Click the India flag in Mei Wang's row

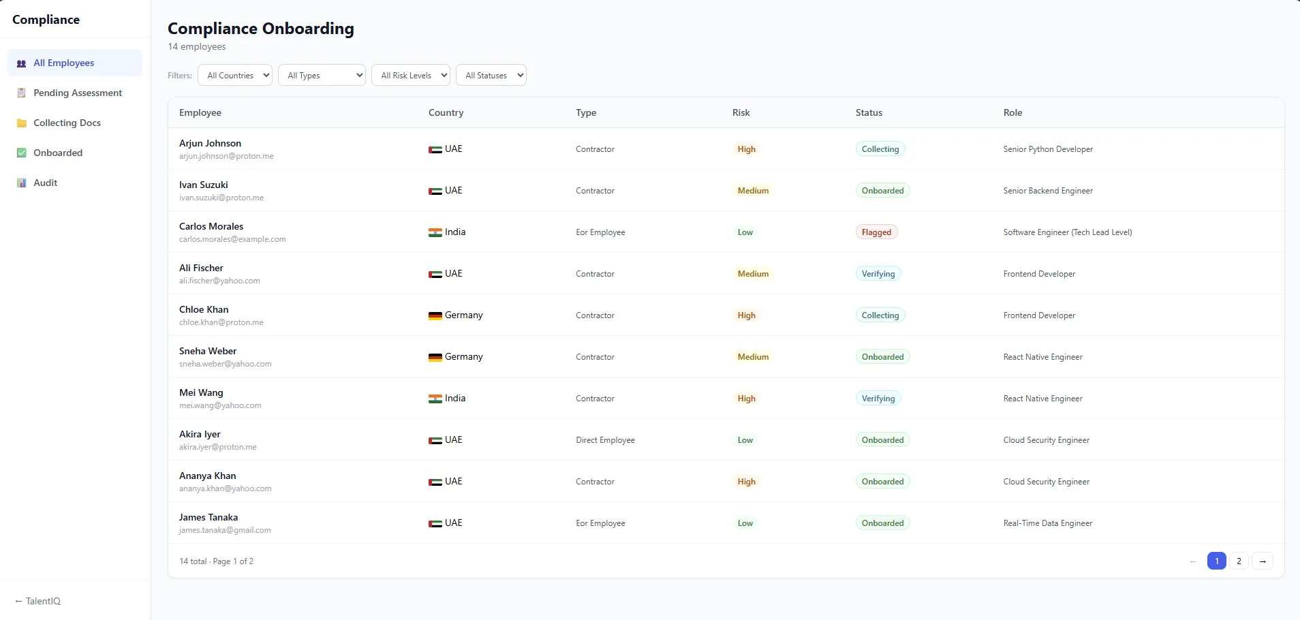(x=435, y=399)
